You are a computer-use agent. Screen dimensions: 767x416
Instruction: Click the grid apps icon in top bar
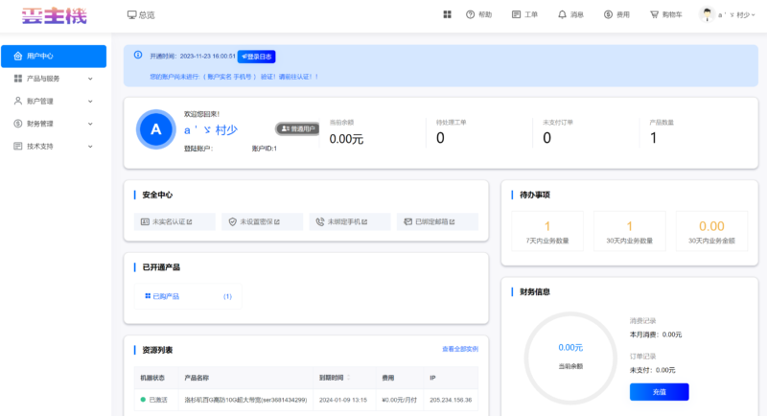448,15
